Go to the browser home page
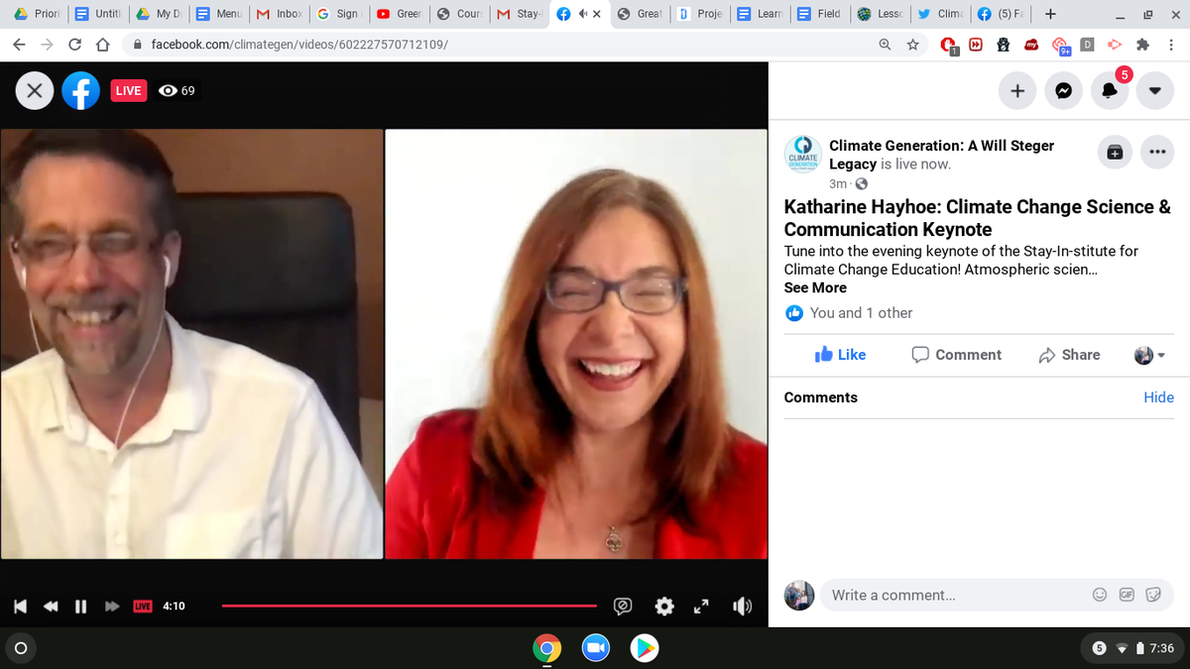 (x=101, y=45)
